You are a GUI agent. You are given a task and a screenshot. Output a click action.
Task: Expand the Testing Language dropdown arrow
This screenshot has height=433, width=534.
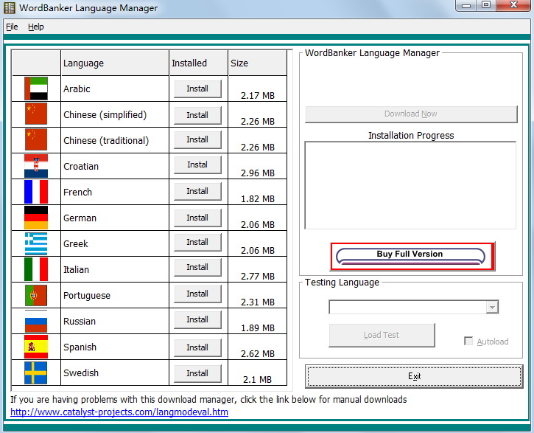(492, 307)
